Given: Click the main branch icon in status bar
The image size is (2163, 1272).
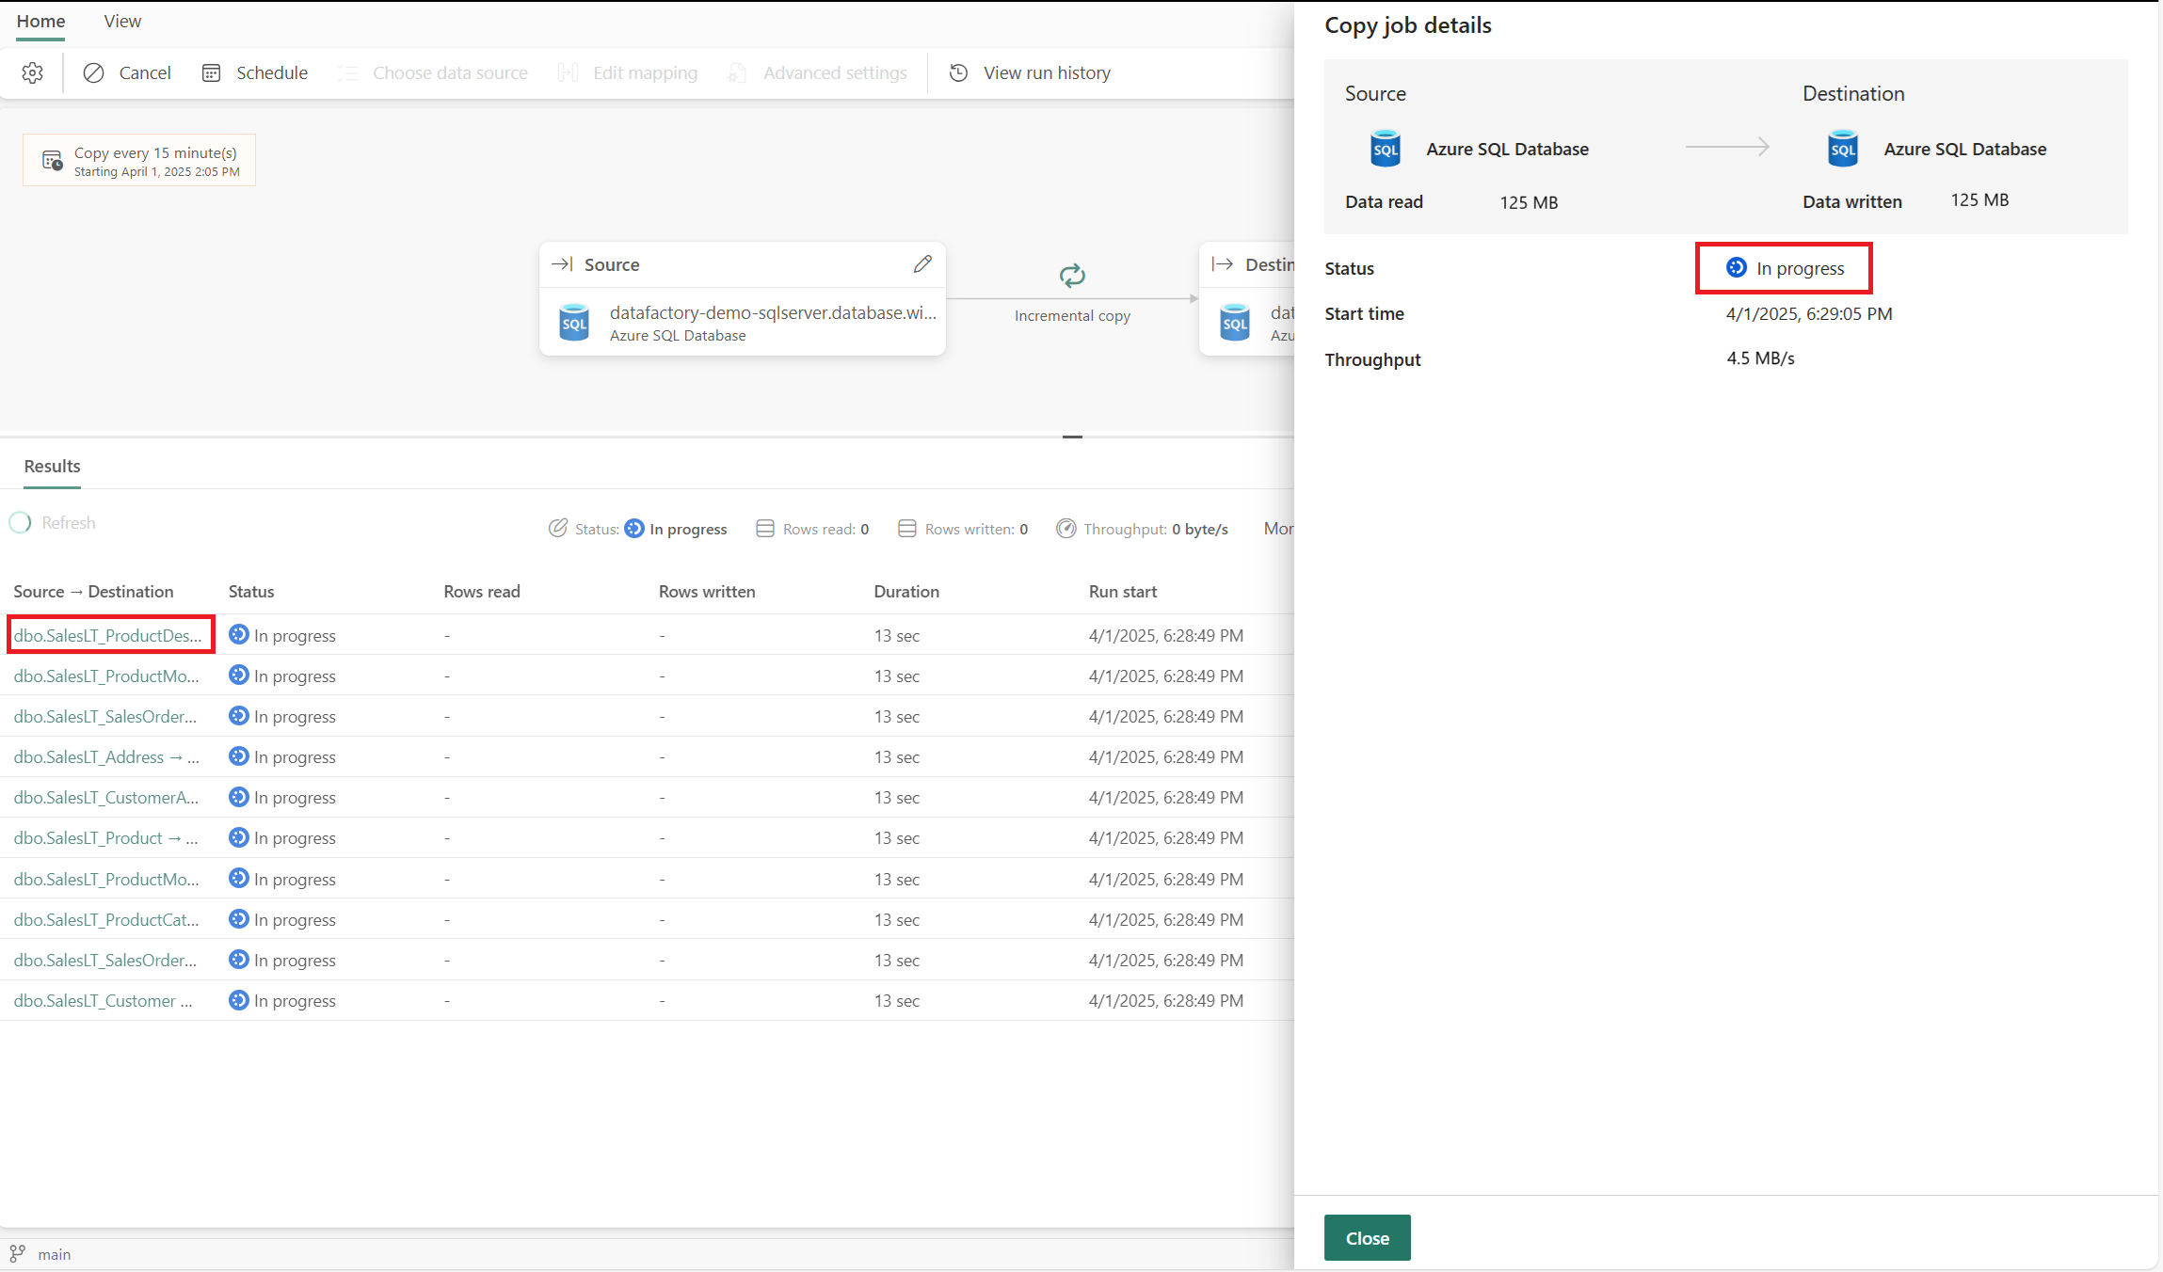Looking at the screenshot, I should (x=17, y=1253).
